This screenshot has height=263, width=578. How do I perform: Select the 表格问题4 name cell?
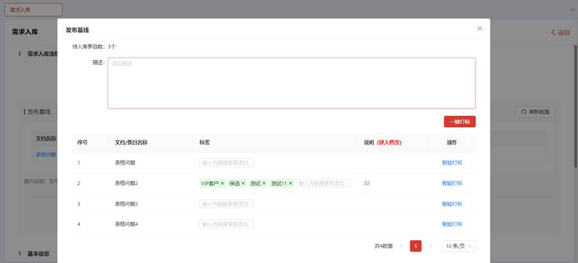click(x=127, y=224)
